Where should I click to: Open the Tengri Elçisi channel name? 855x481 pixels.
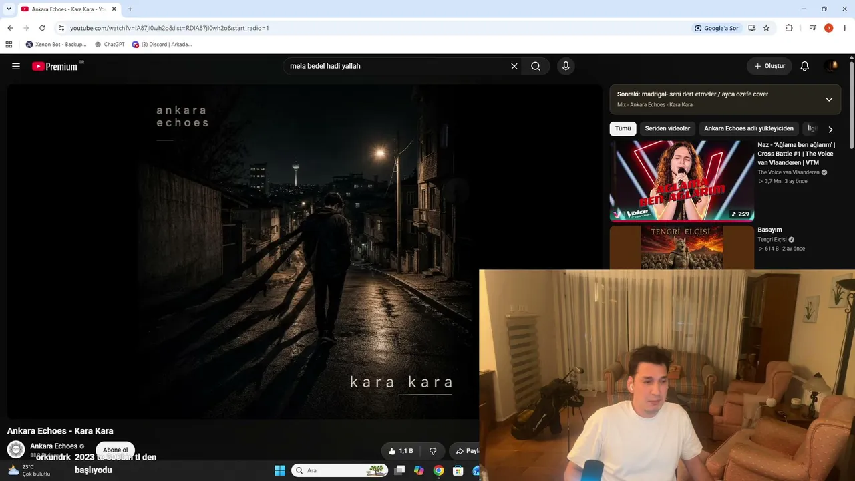point(772,239)
